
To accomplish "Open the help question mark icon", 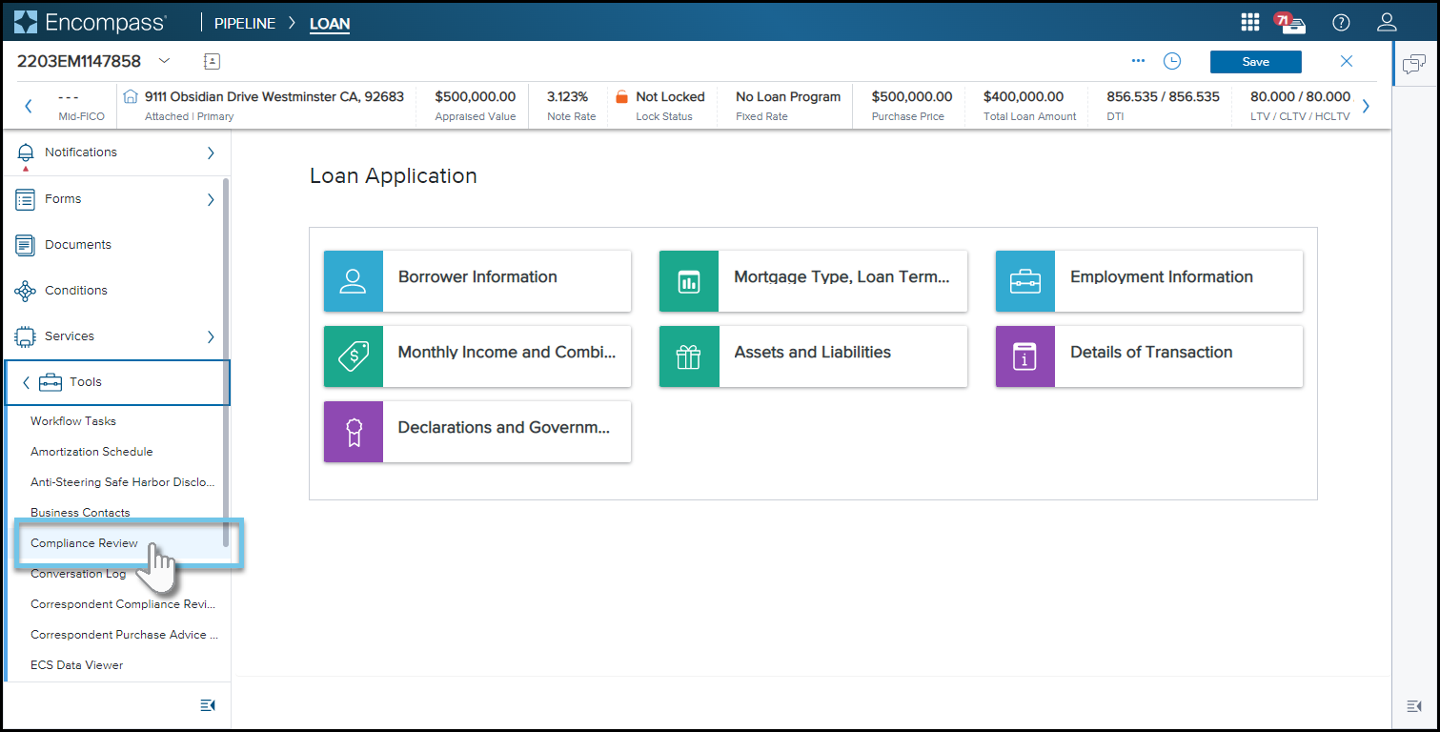I will (x=1341, y=22).
